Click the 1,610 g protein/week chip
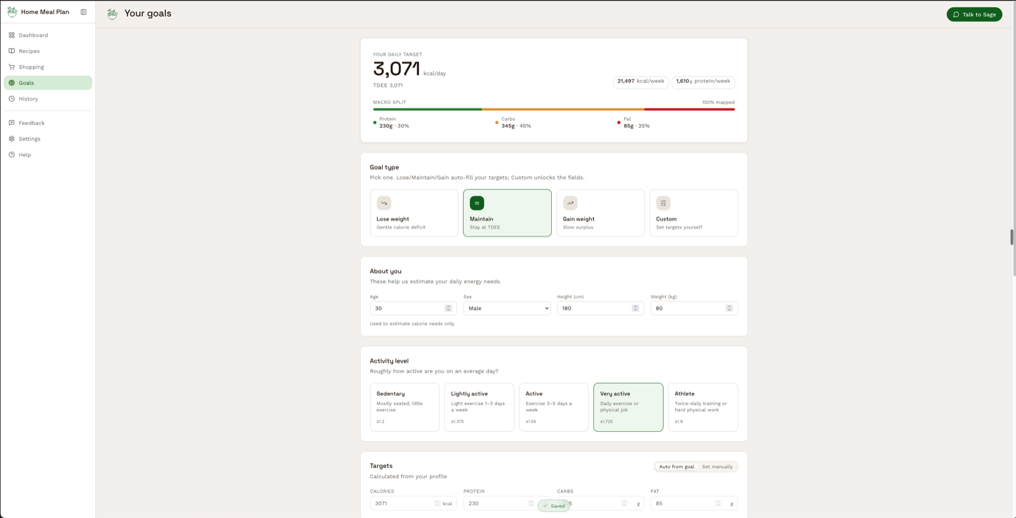 point(703,81)
